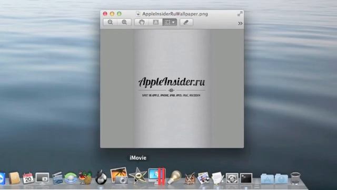Open the green smiley sync app icon

[x=71, y=178]
